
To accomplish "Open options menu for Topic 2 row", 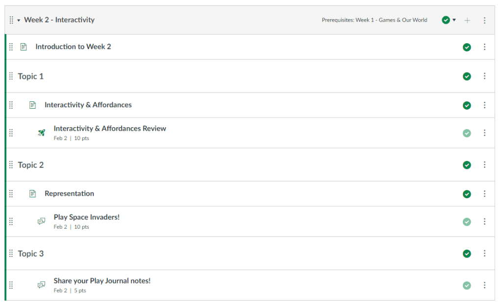I will (484, 165).
